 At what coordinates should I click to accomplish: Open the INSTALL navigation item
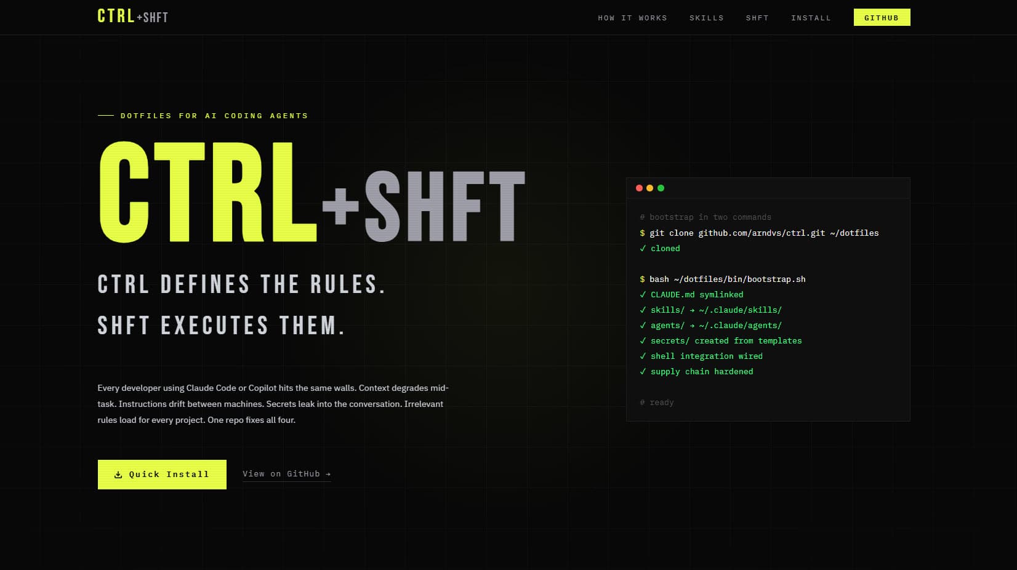[x=811, y=18]
